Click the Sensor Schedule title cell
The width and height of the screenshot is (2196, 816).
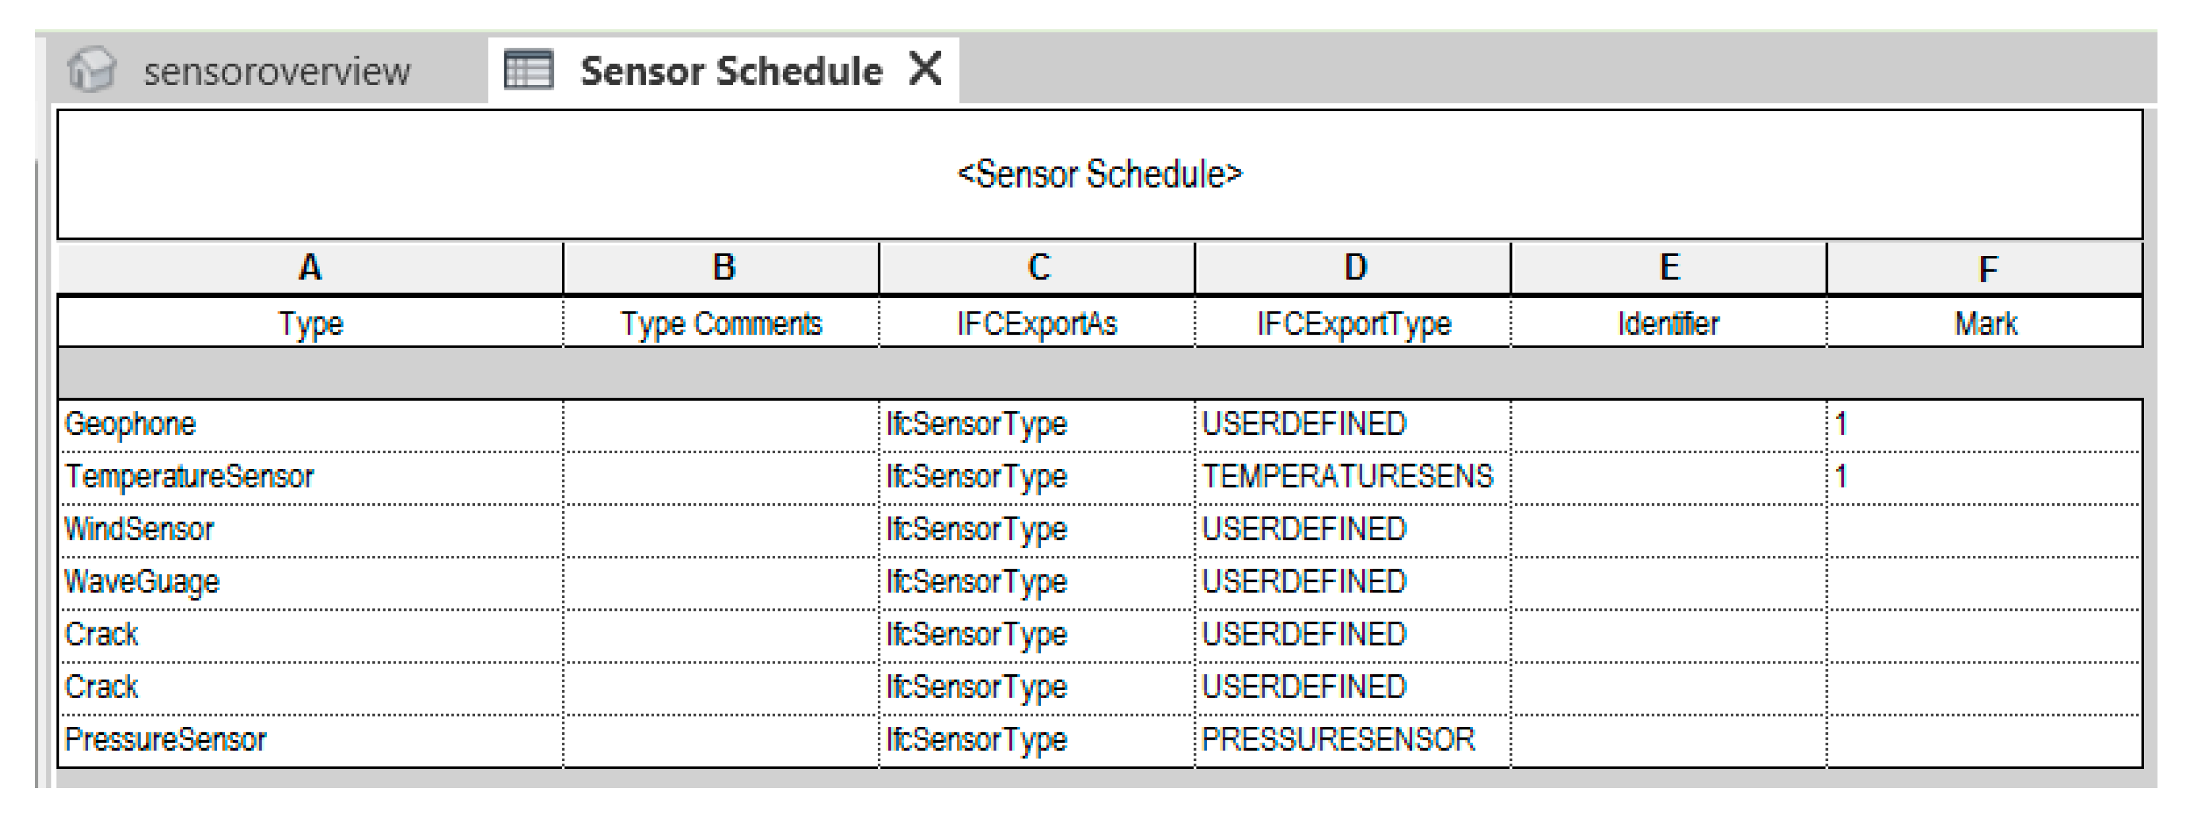point(1099,175)
